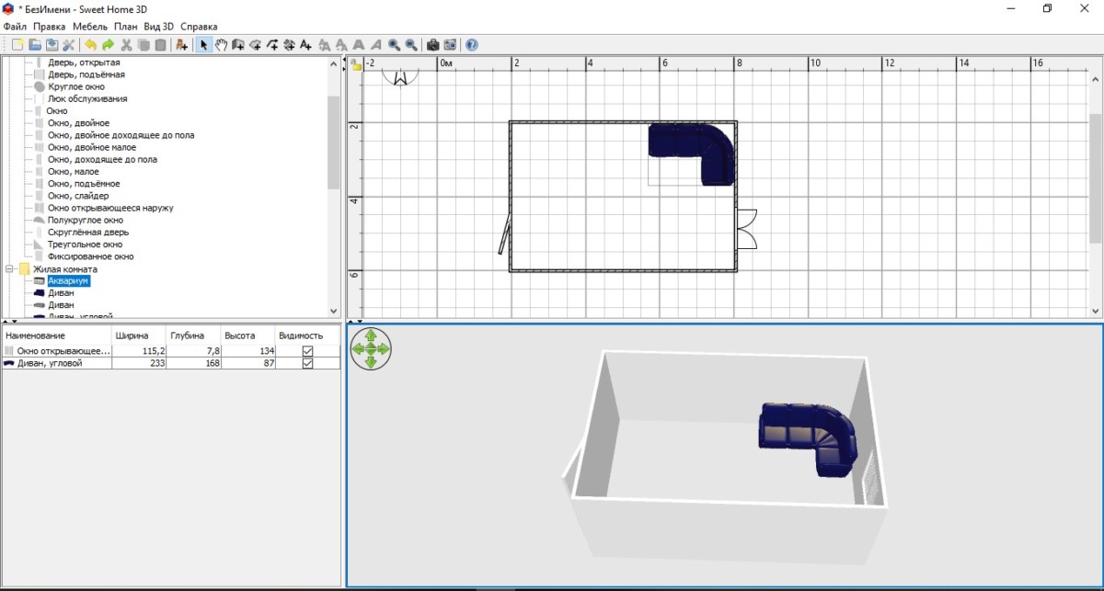Click the down arrow of 3D navigation
The image size is (1104, 591).
371,362
